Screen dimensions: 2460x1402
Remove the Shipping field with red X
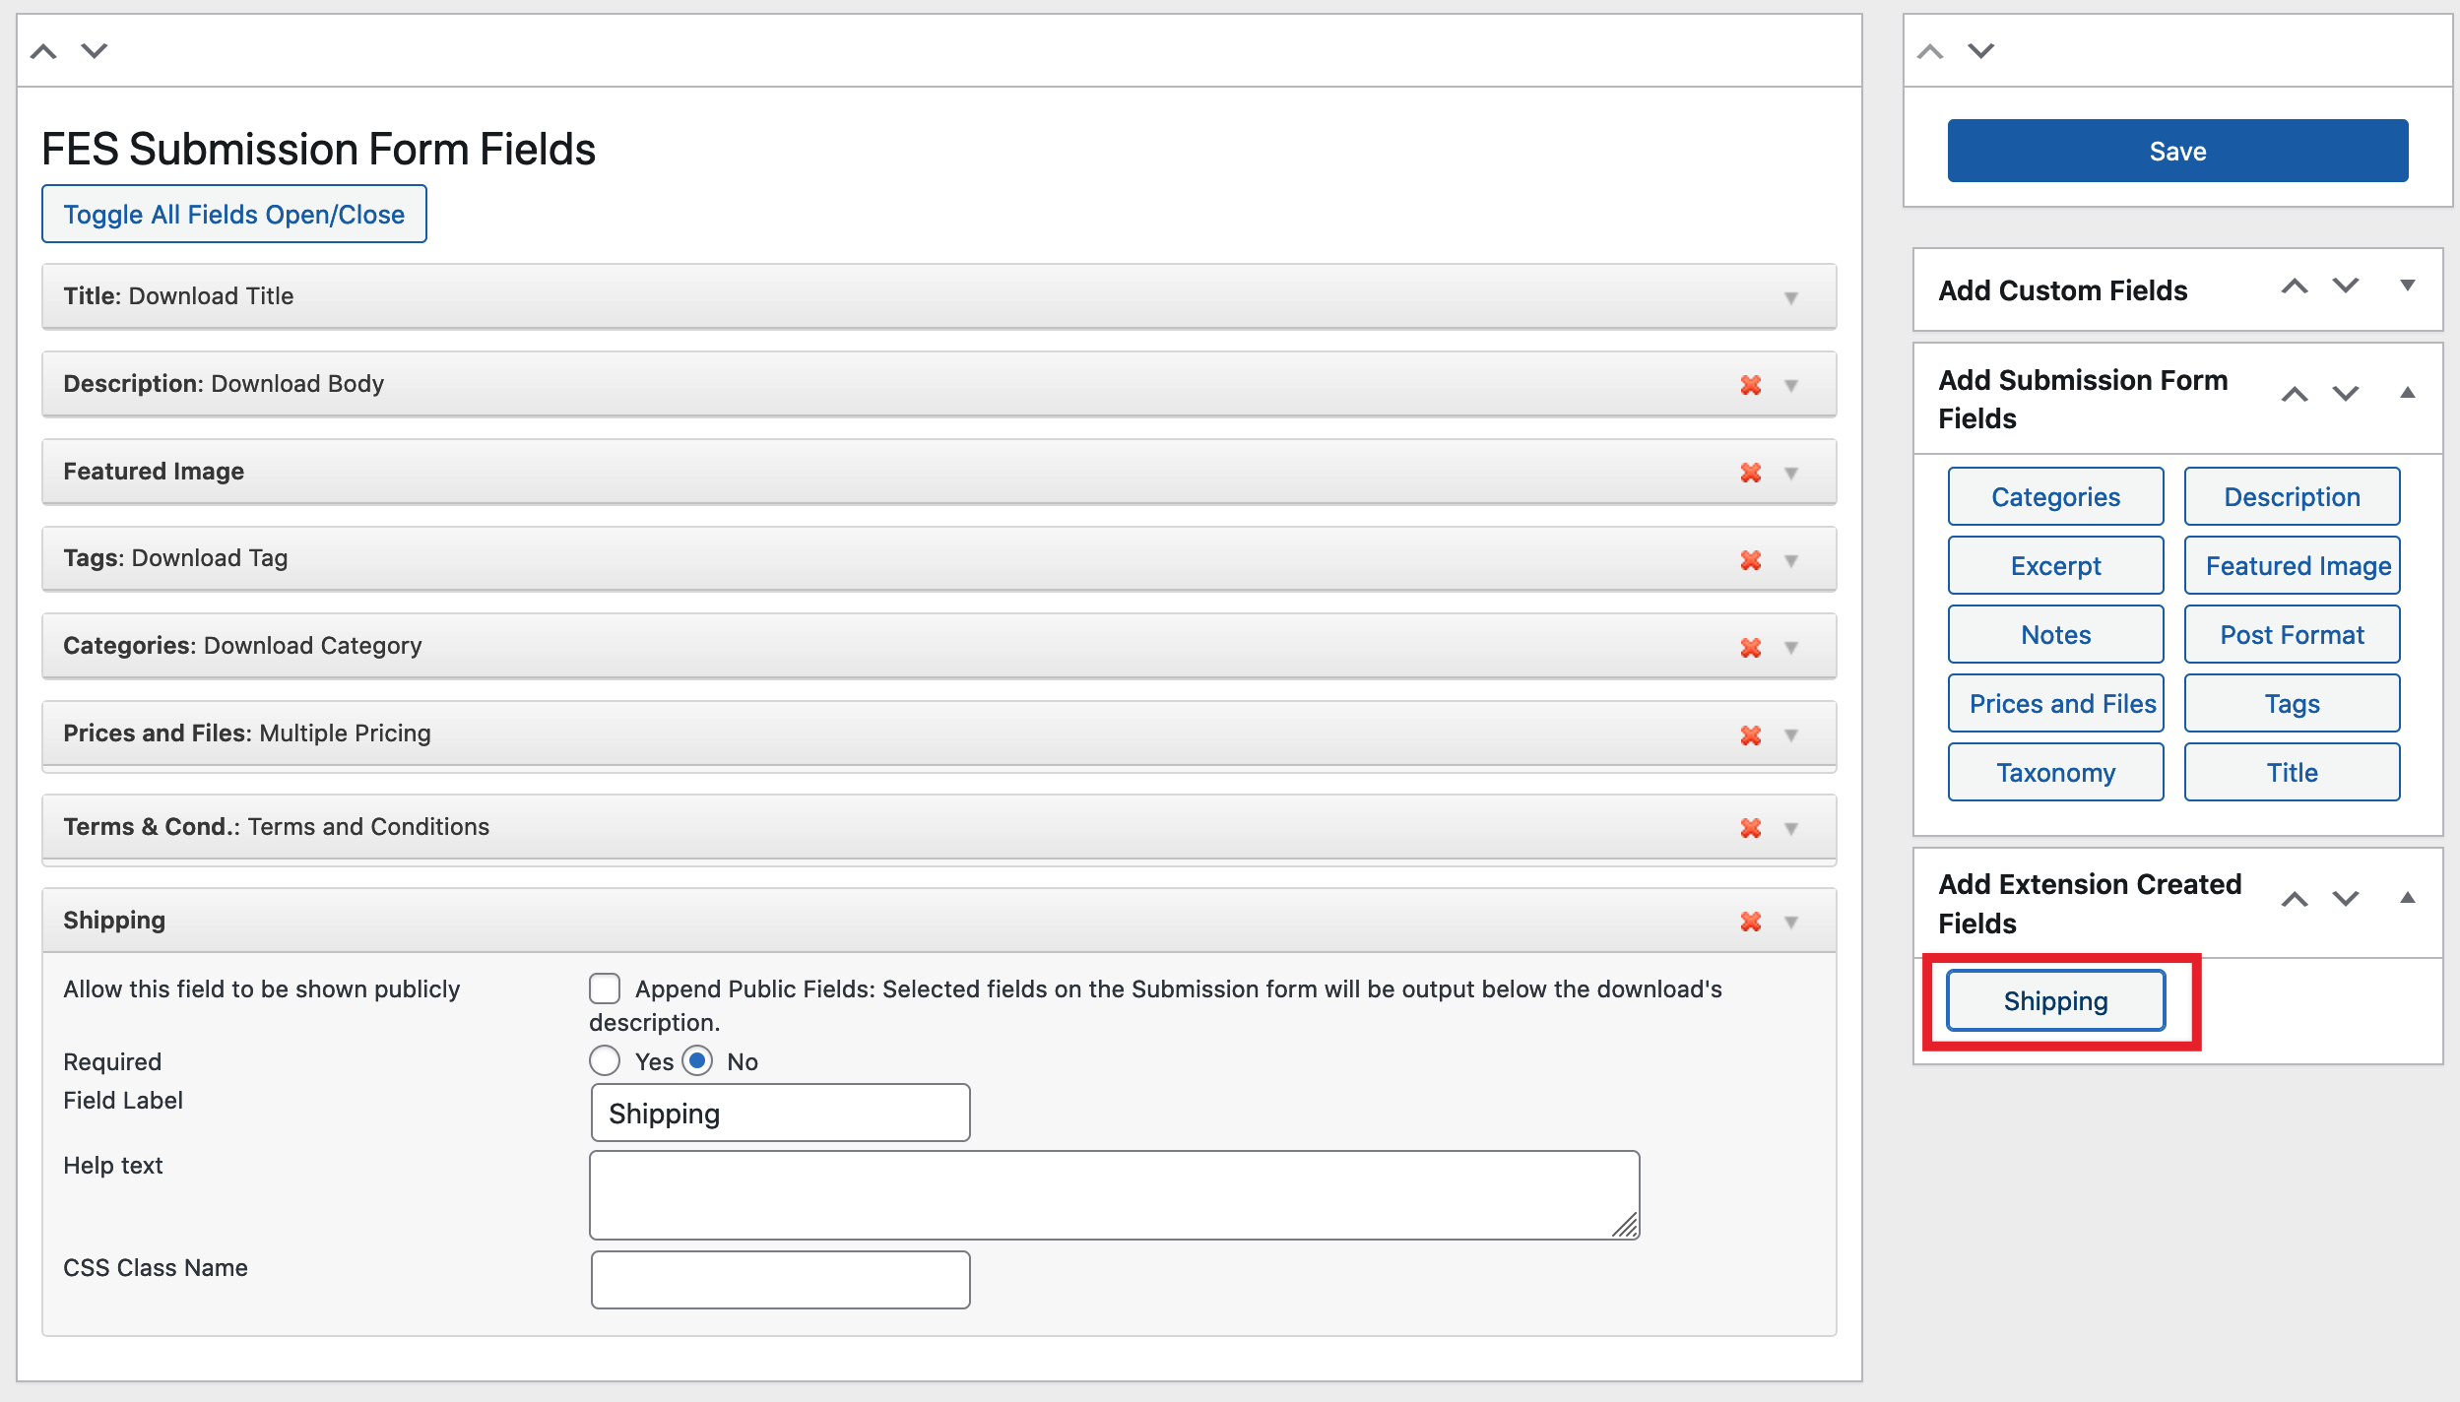1750,922
